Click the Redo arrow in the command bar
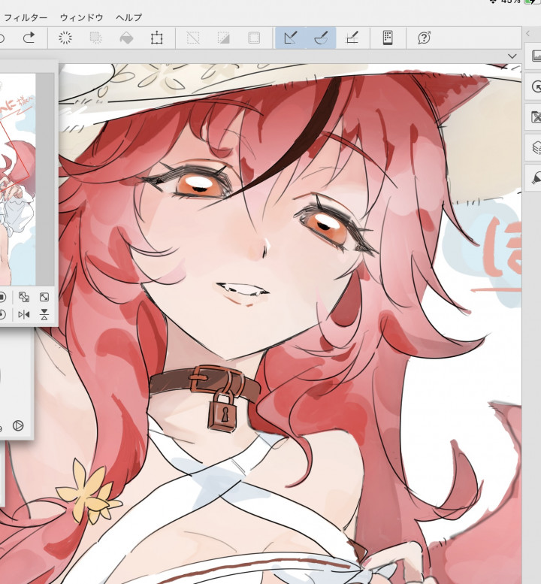The image size is (541, 584). tap(29, 38)
